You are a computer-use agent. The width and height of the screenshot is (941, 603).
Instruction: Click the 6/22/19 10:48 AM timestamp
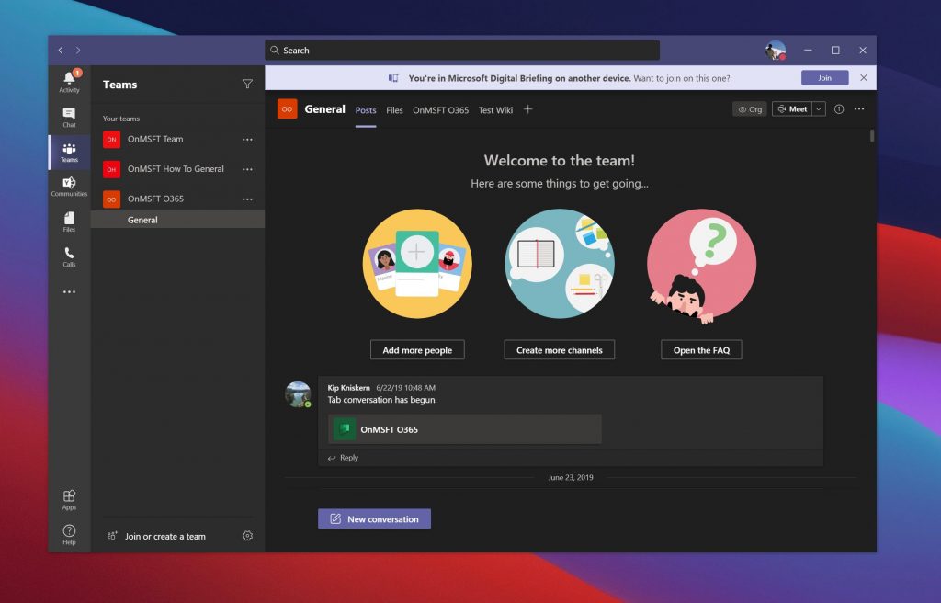coord(405,388)
